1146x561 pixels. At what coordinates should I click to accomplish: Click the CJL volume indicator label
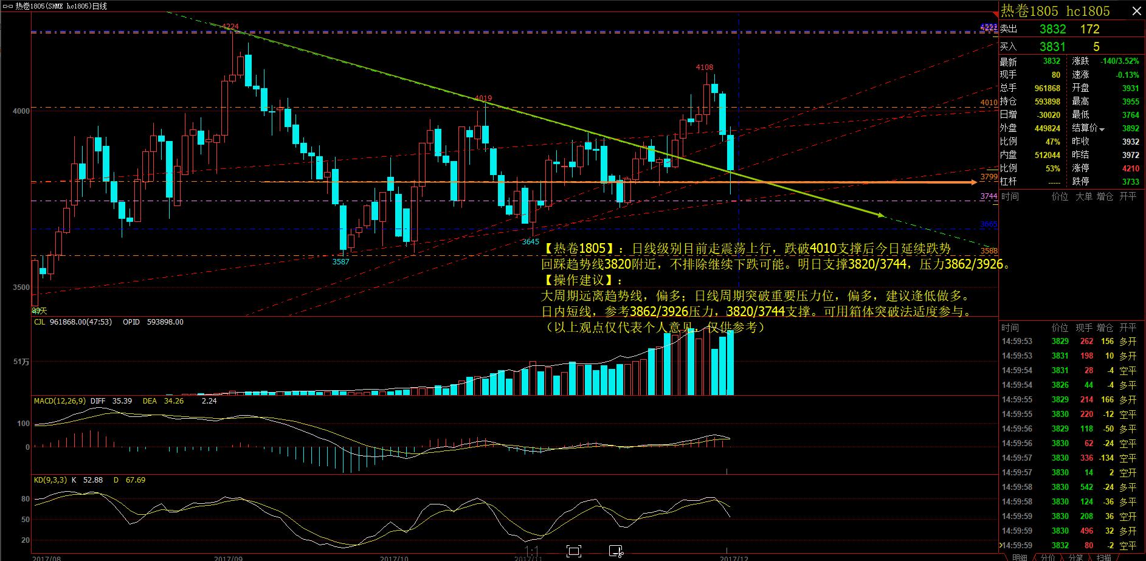(x=40, y=322)
